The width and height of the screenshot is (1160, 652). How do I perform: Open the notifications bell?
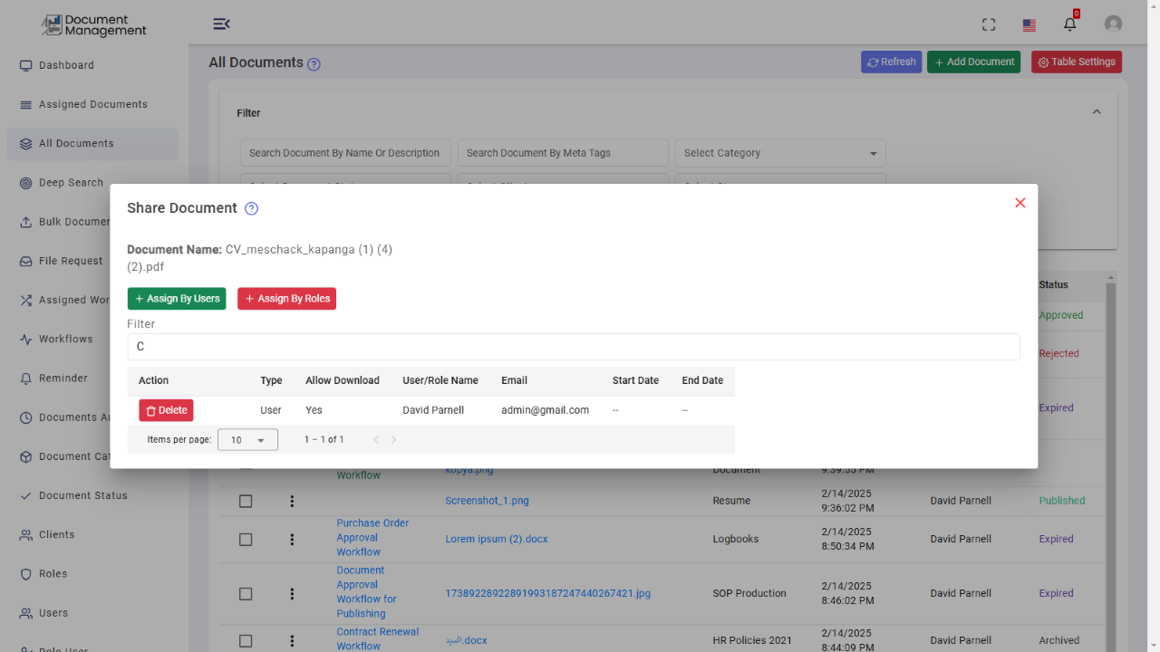(x=1069, y=24)
